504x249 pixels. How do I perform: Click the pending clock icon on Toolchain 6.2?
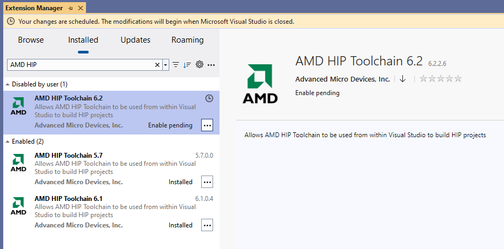point(209,98)
